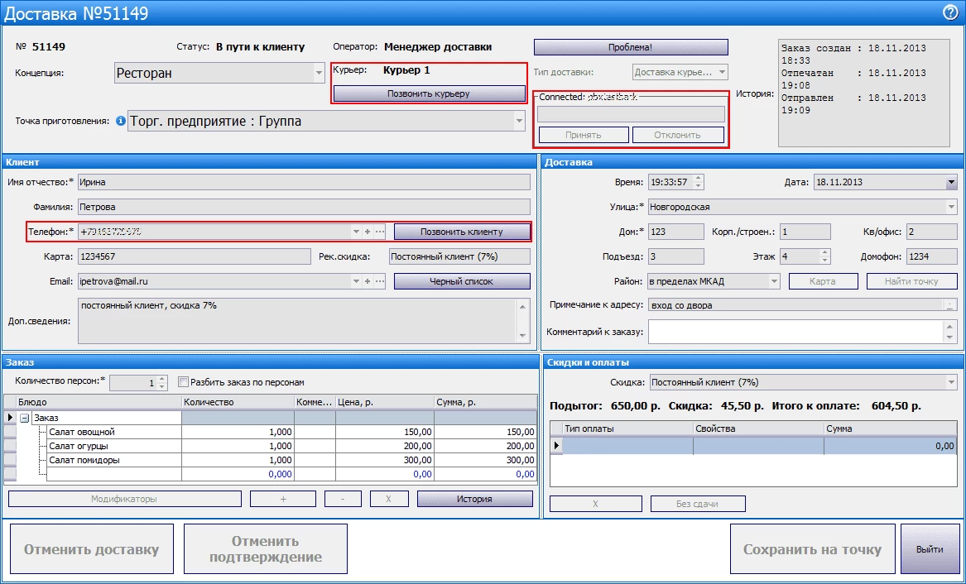This screenshot has height=584, width=966.
Task: Click plus icon next to phone field
Action: pos(368,232)
